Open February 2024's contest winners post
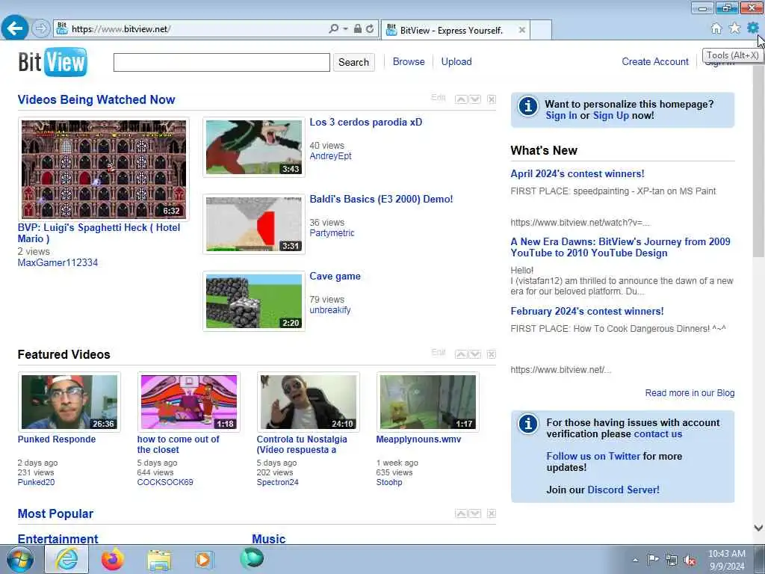The width and height of the screenshot is (765, 574). [587, 312]
